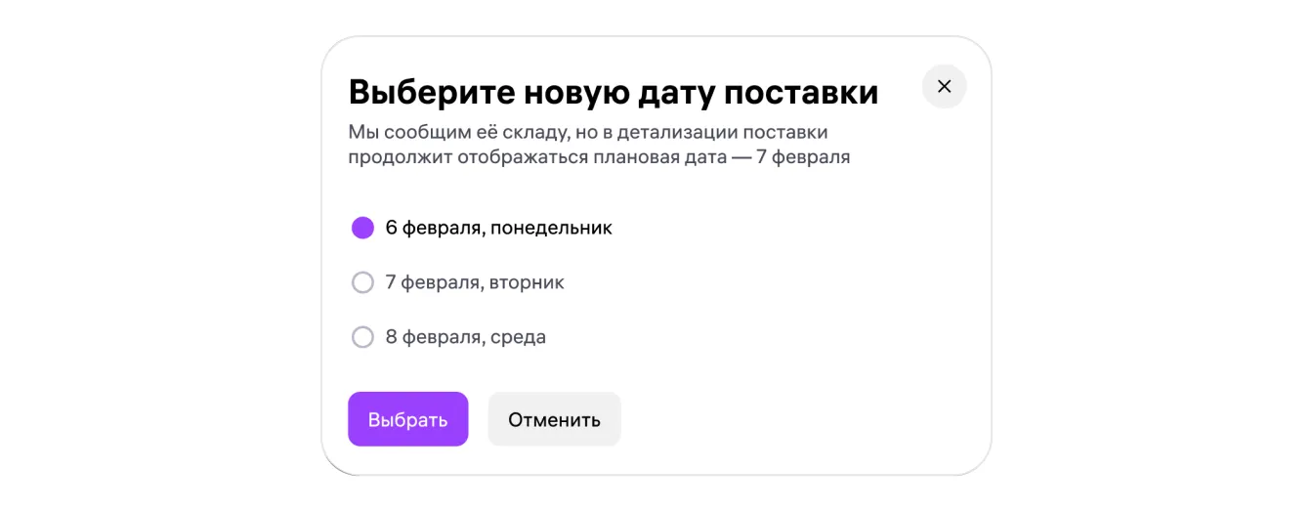Click the word "среда" in third option
Screen dimensions: 1313x512
point(518,337)
